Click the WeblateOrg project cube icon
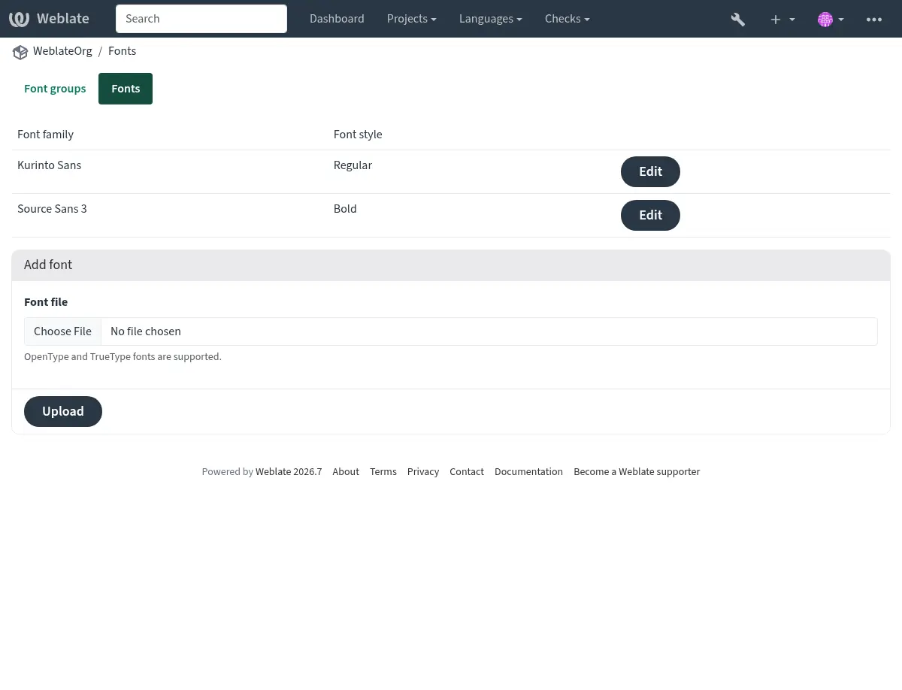Viewport: 902px width, 690px height. [x=20, y=52]
